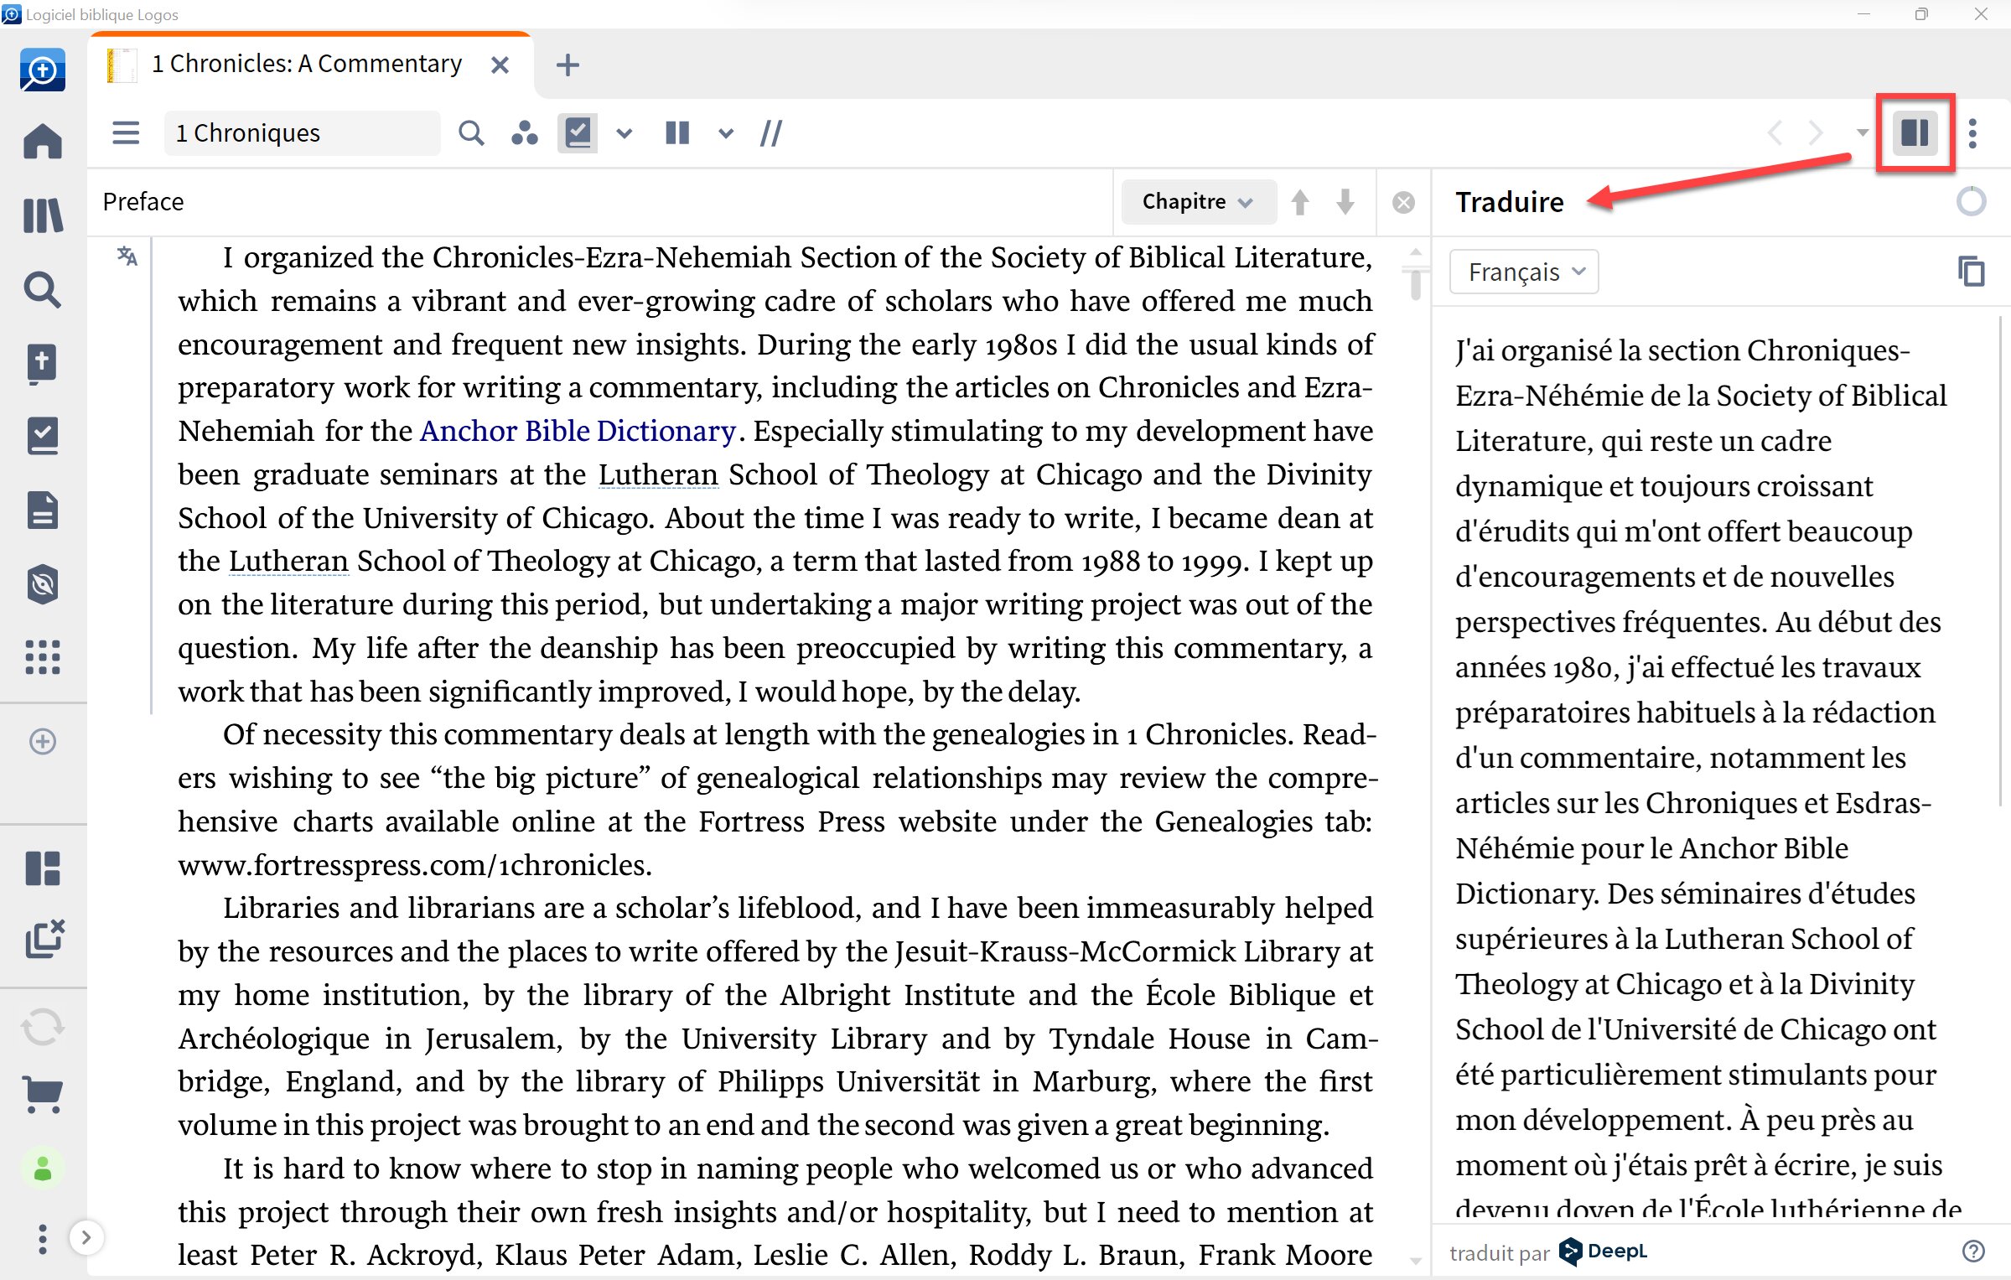Expand the sidebar with the arrow button

(86, 1236)
